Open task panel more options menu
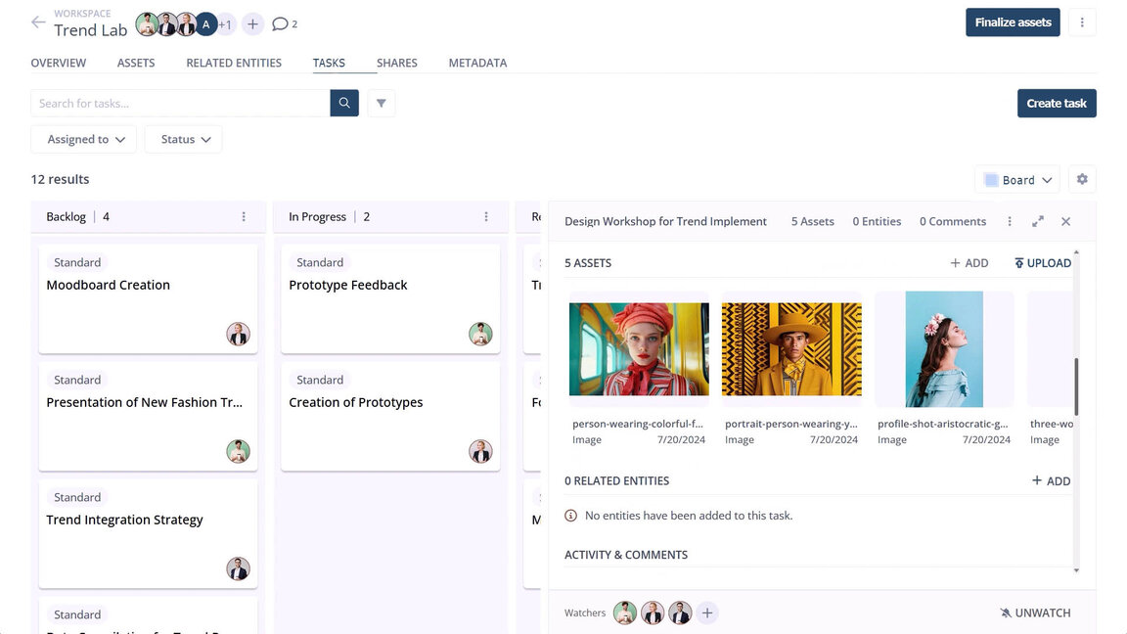Viewport: 1127px width, 634px height. [x=1010, y=222]
